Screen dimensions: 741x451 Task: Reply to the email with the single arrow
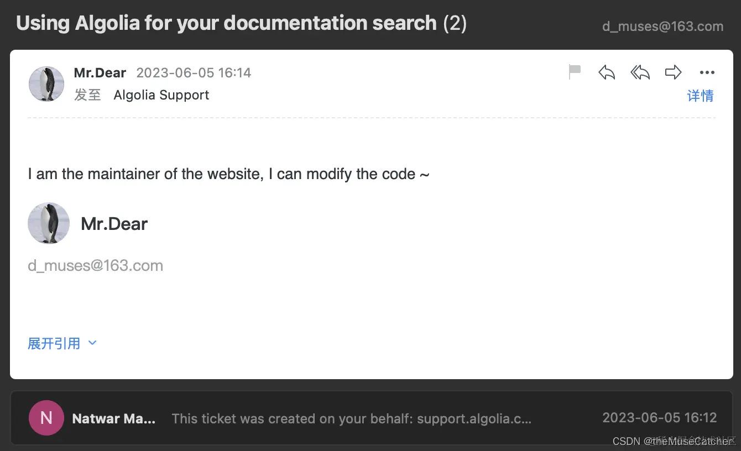(607, 72)
